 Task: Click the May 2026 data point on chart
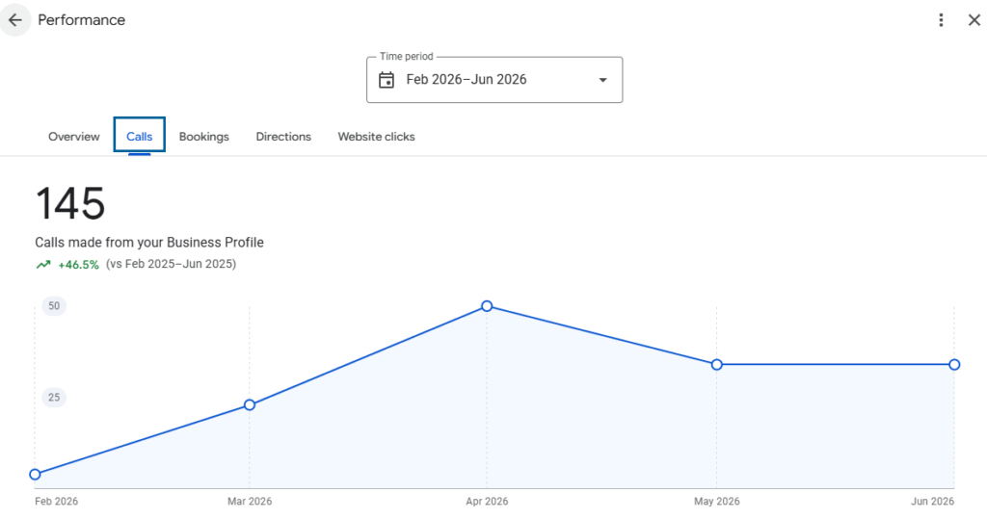[716, 364]
